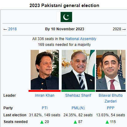
Task: Open the National Assembly link
Action: pos(81,39)
